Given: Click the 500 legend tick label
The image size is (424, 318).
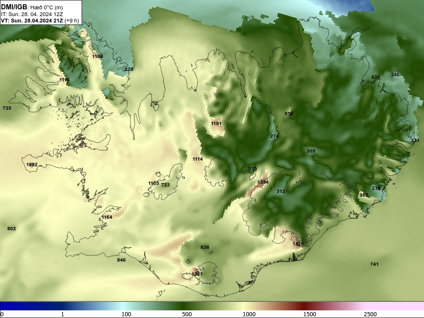Looking at the screenshot, I should (x=187, y=314).
